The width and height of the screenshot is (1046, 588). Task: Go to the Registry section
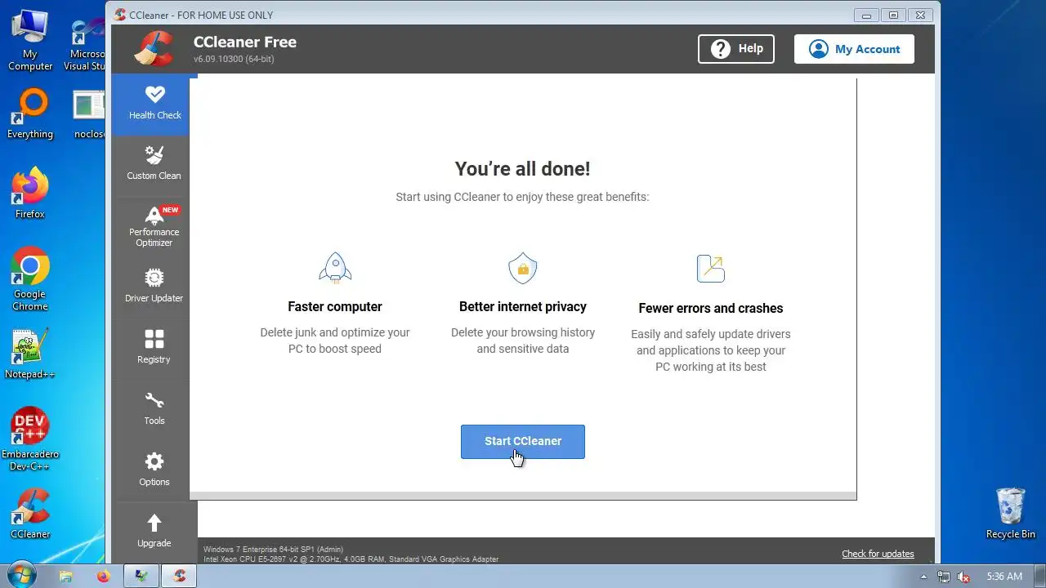click(154, 347)
